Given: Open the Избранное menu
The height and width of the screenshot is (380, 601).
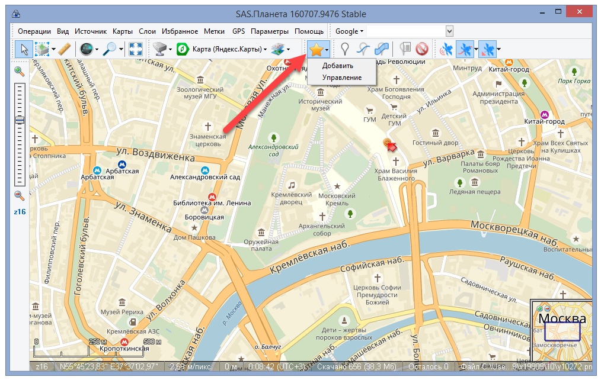Looking at the screenshot, I should [181, 31].
